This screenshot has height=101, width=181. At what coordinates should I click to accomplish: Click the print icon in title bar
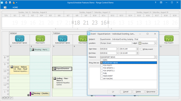[x=6, y=3]
